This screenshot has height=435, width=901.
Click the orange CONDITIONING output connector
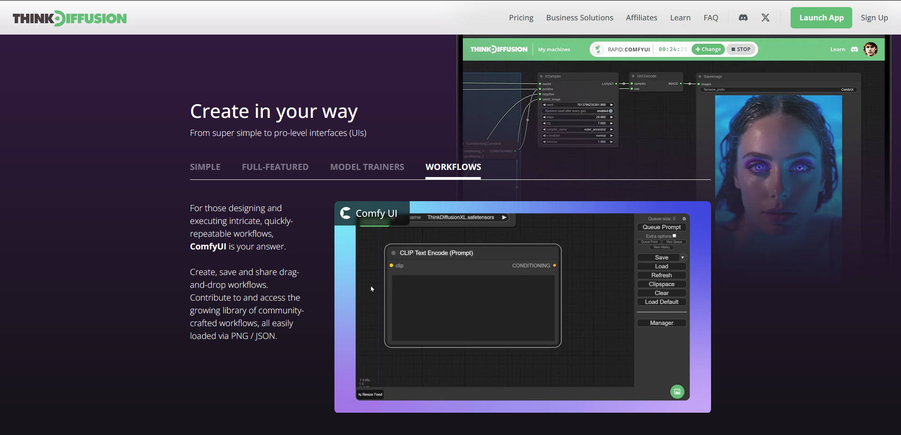(554, 266)
